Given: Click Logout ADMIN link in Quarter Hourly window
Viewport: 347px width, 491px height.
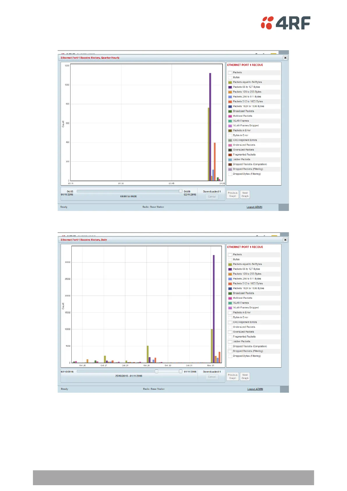Looking at the screenshot, I should click(x=254, y=207).
